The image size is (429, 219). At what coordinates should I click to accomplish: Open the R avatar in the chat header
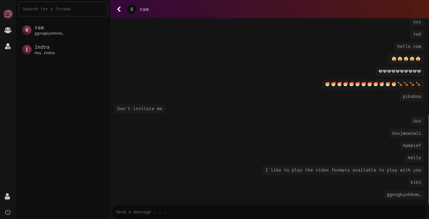(x=131, y=9)
